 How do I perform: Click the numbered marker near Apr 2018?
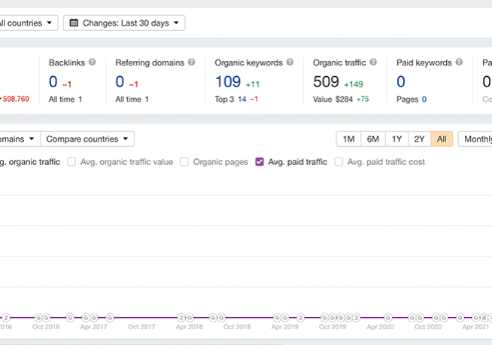tap(181, 318)
